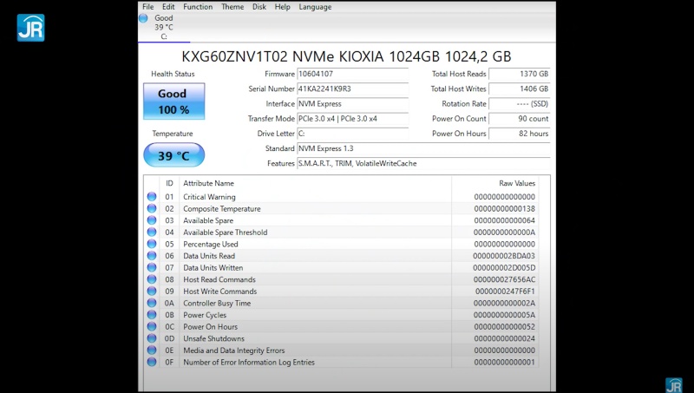Click the status orb for Data Units Written
This screenshot has width=694, height=393.
point(152,267)
